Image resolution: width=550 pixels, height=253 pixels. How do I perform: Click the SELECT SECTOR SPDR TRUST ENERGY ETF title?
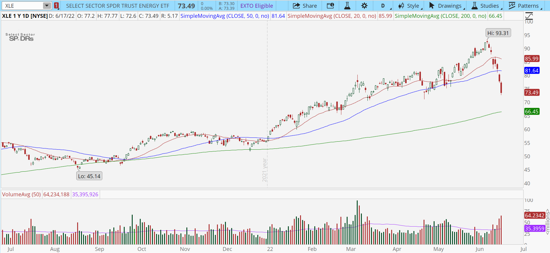tap(118, 6)
